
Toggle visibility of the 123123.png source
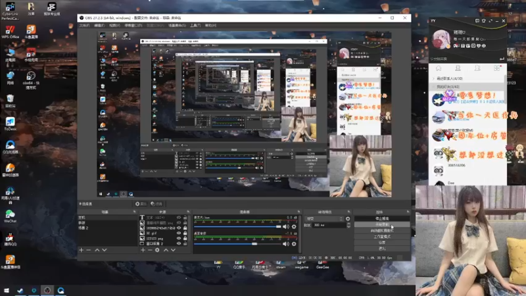point(179,238)
